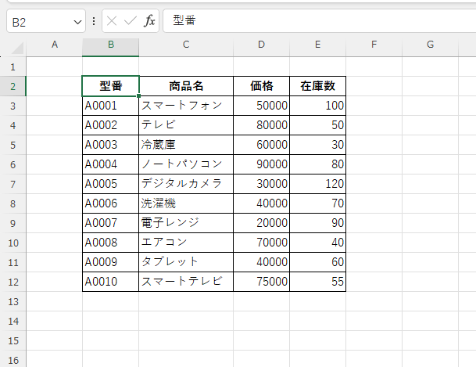The width and height of the screenshot is (476, 367).
Task: Select column F header
Action: (x=374, y=45)
